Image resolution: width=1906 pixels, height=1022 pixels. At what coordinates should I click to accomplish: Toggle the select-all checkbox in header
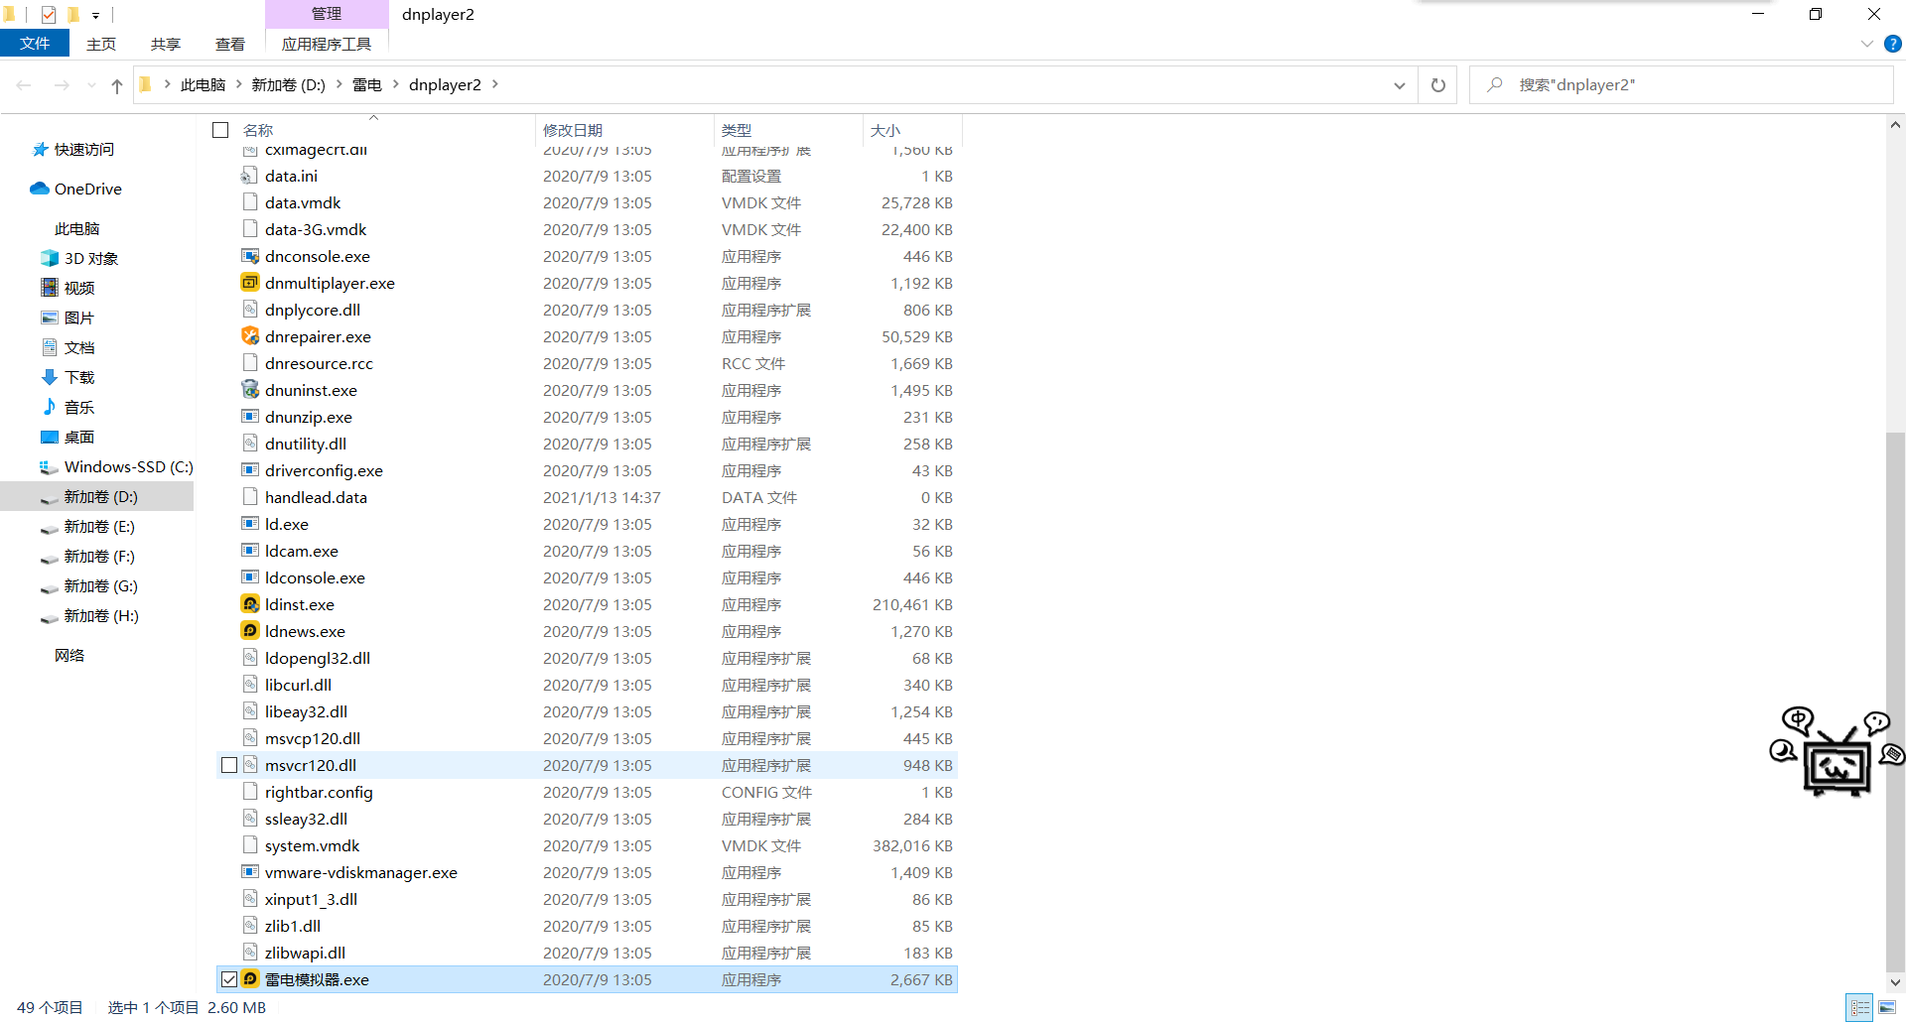[x=220, y=130]
